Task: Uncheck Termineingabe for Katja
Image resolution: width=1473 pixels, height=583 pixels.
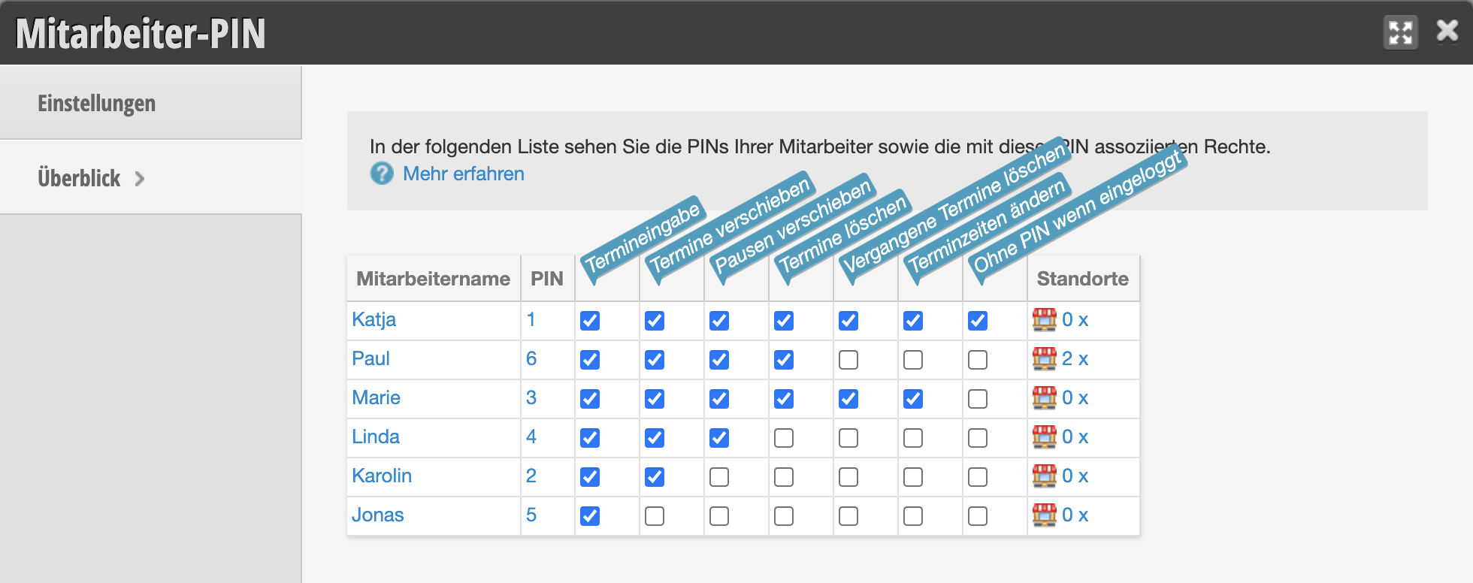Action: click(x=590, y=321)
